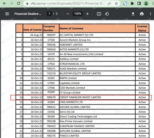Click company number 17926

[51, 40]
